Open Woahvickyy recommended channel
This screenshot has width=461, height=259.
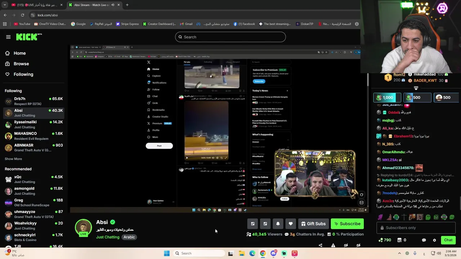point(34,226)
